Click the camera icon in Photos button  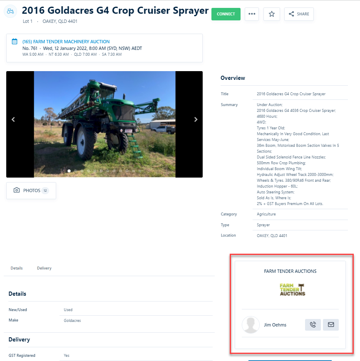17,190
